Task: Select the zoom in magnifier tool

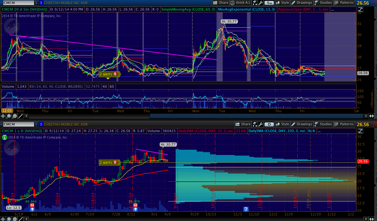Action: pyautogui.click(x=9, y=116)
